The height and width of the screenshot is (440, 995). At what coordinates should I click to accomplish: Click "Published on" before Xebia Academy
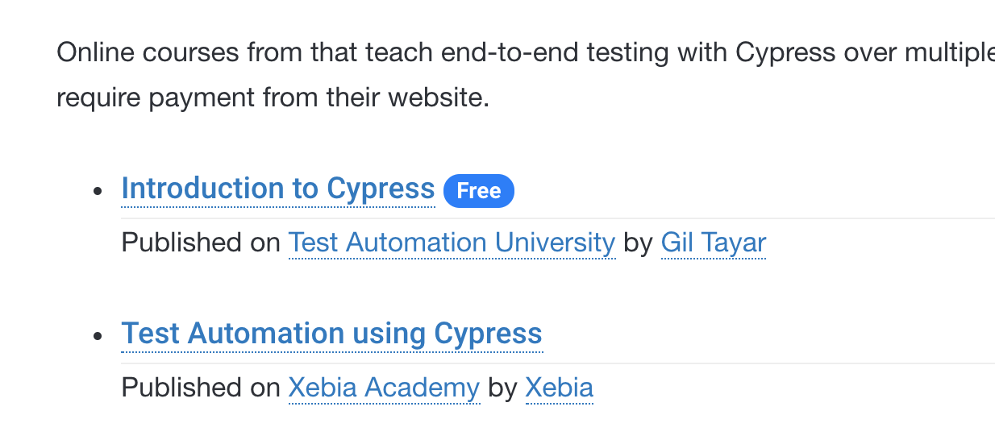tap(200, 388)
